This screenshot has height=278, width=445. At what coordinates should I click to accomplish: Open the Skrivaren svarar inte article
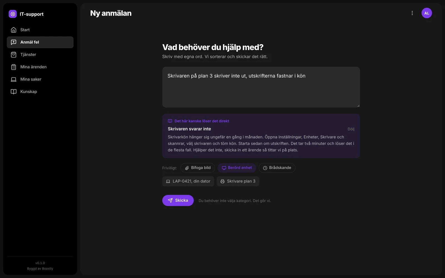[189, 129]
